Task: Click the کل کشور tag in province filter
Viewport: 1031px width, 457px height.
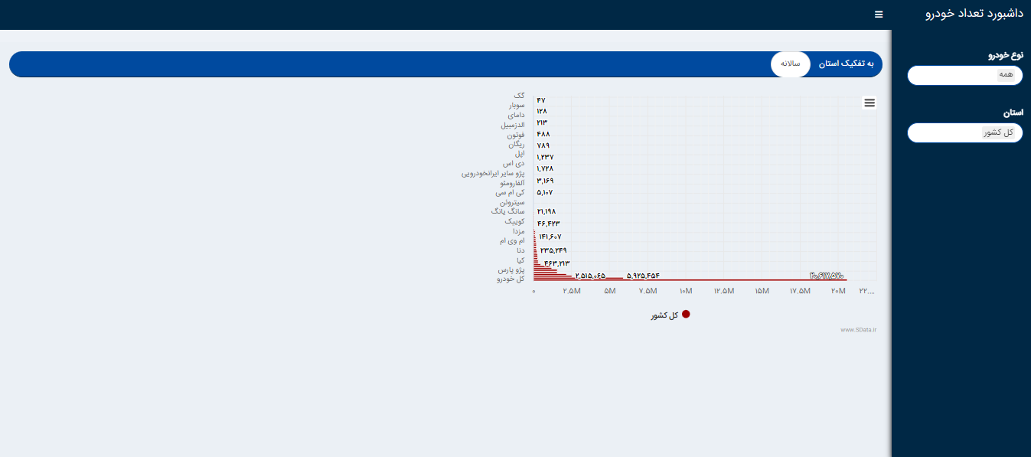Action: pos(998,132)
